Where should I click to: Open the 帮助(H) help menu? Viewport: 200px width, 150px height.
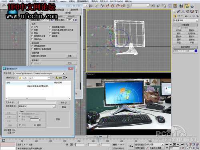[x=128, y=1]
